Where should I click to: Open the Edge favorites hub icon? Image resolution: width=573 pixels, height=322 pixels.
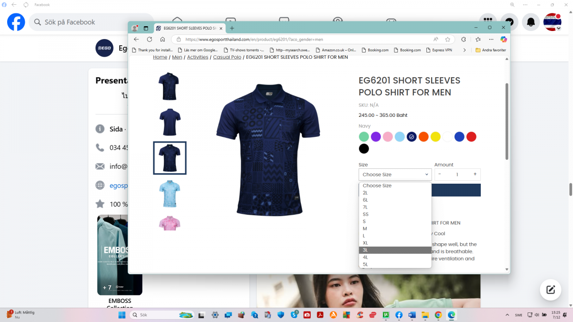pyautogui.click(x=478, y=40)
